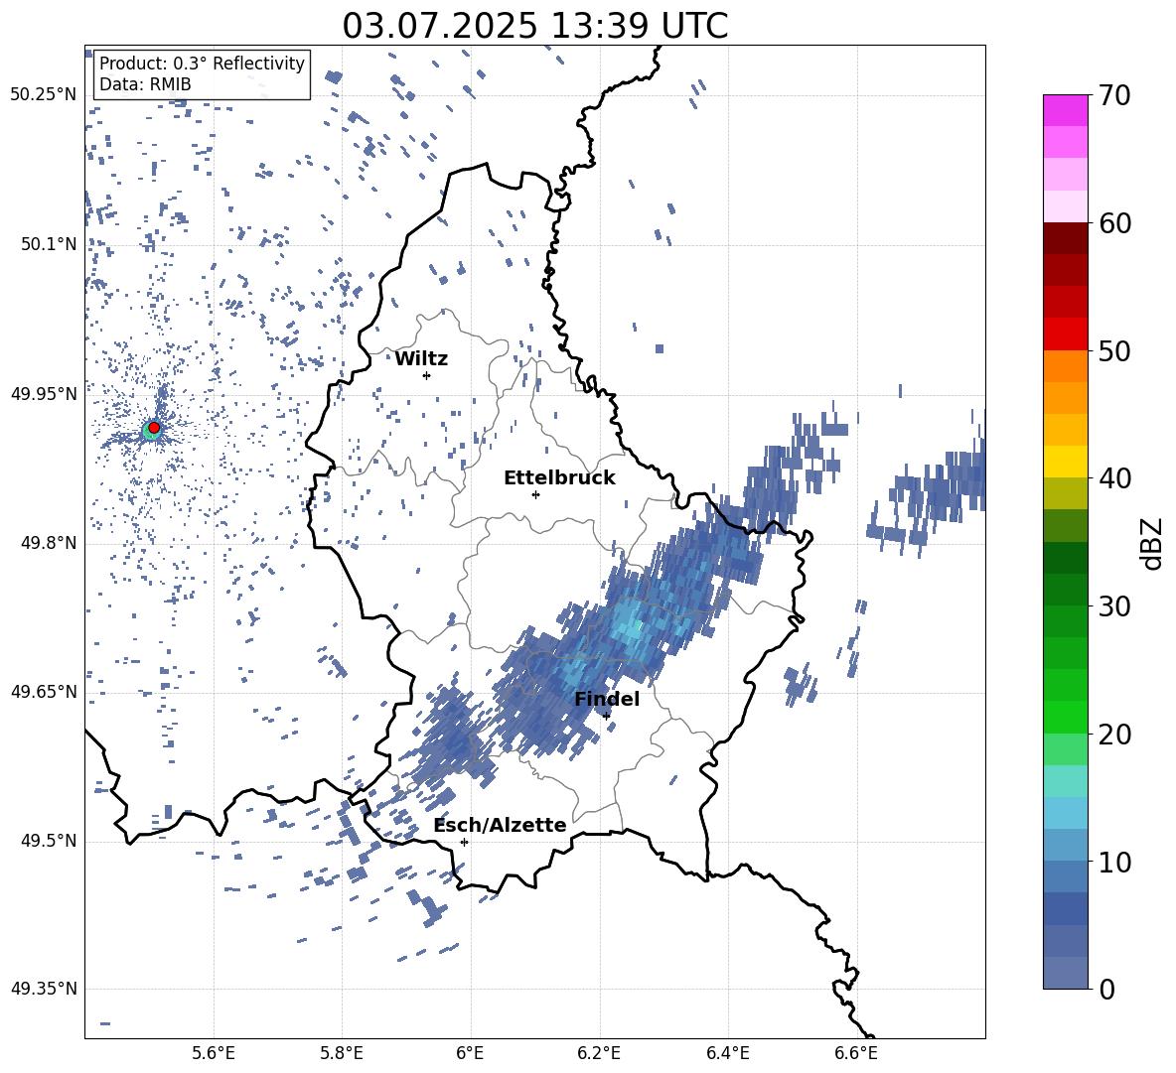Image resolution: width=1176 pixels, height=1073 pixels.
Task: Click the 60 tick label on colorbar
Action: tap(1113, 223)
